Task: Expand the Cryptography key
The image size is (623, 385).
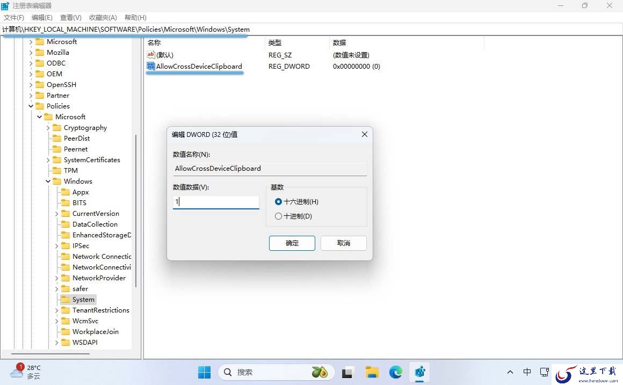Action: tap(48, 128)
